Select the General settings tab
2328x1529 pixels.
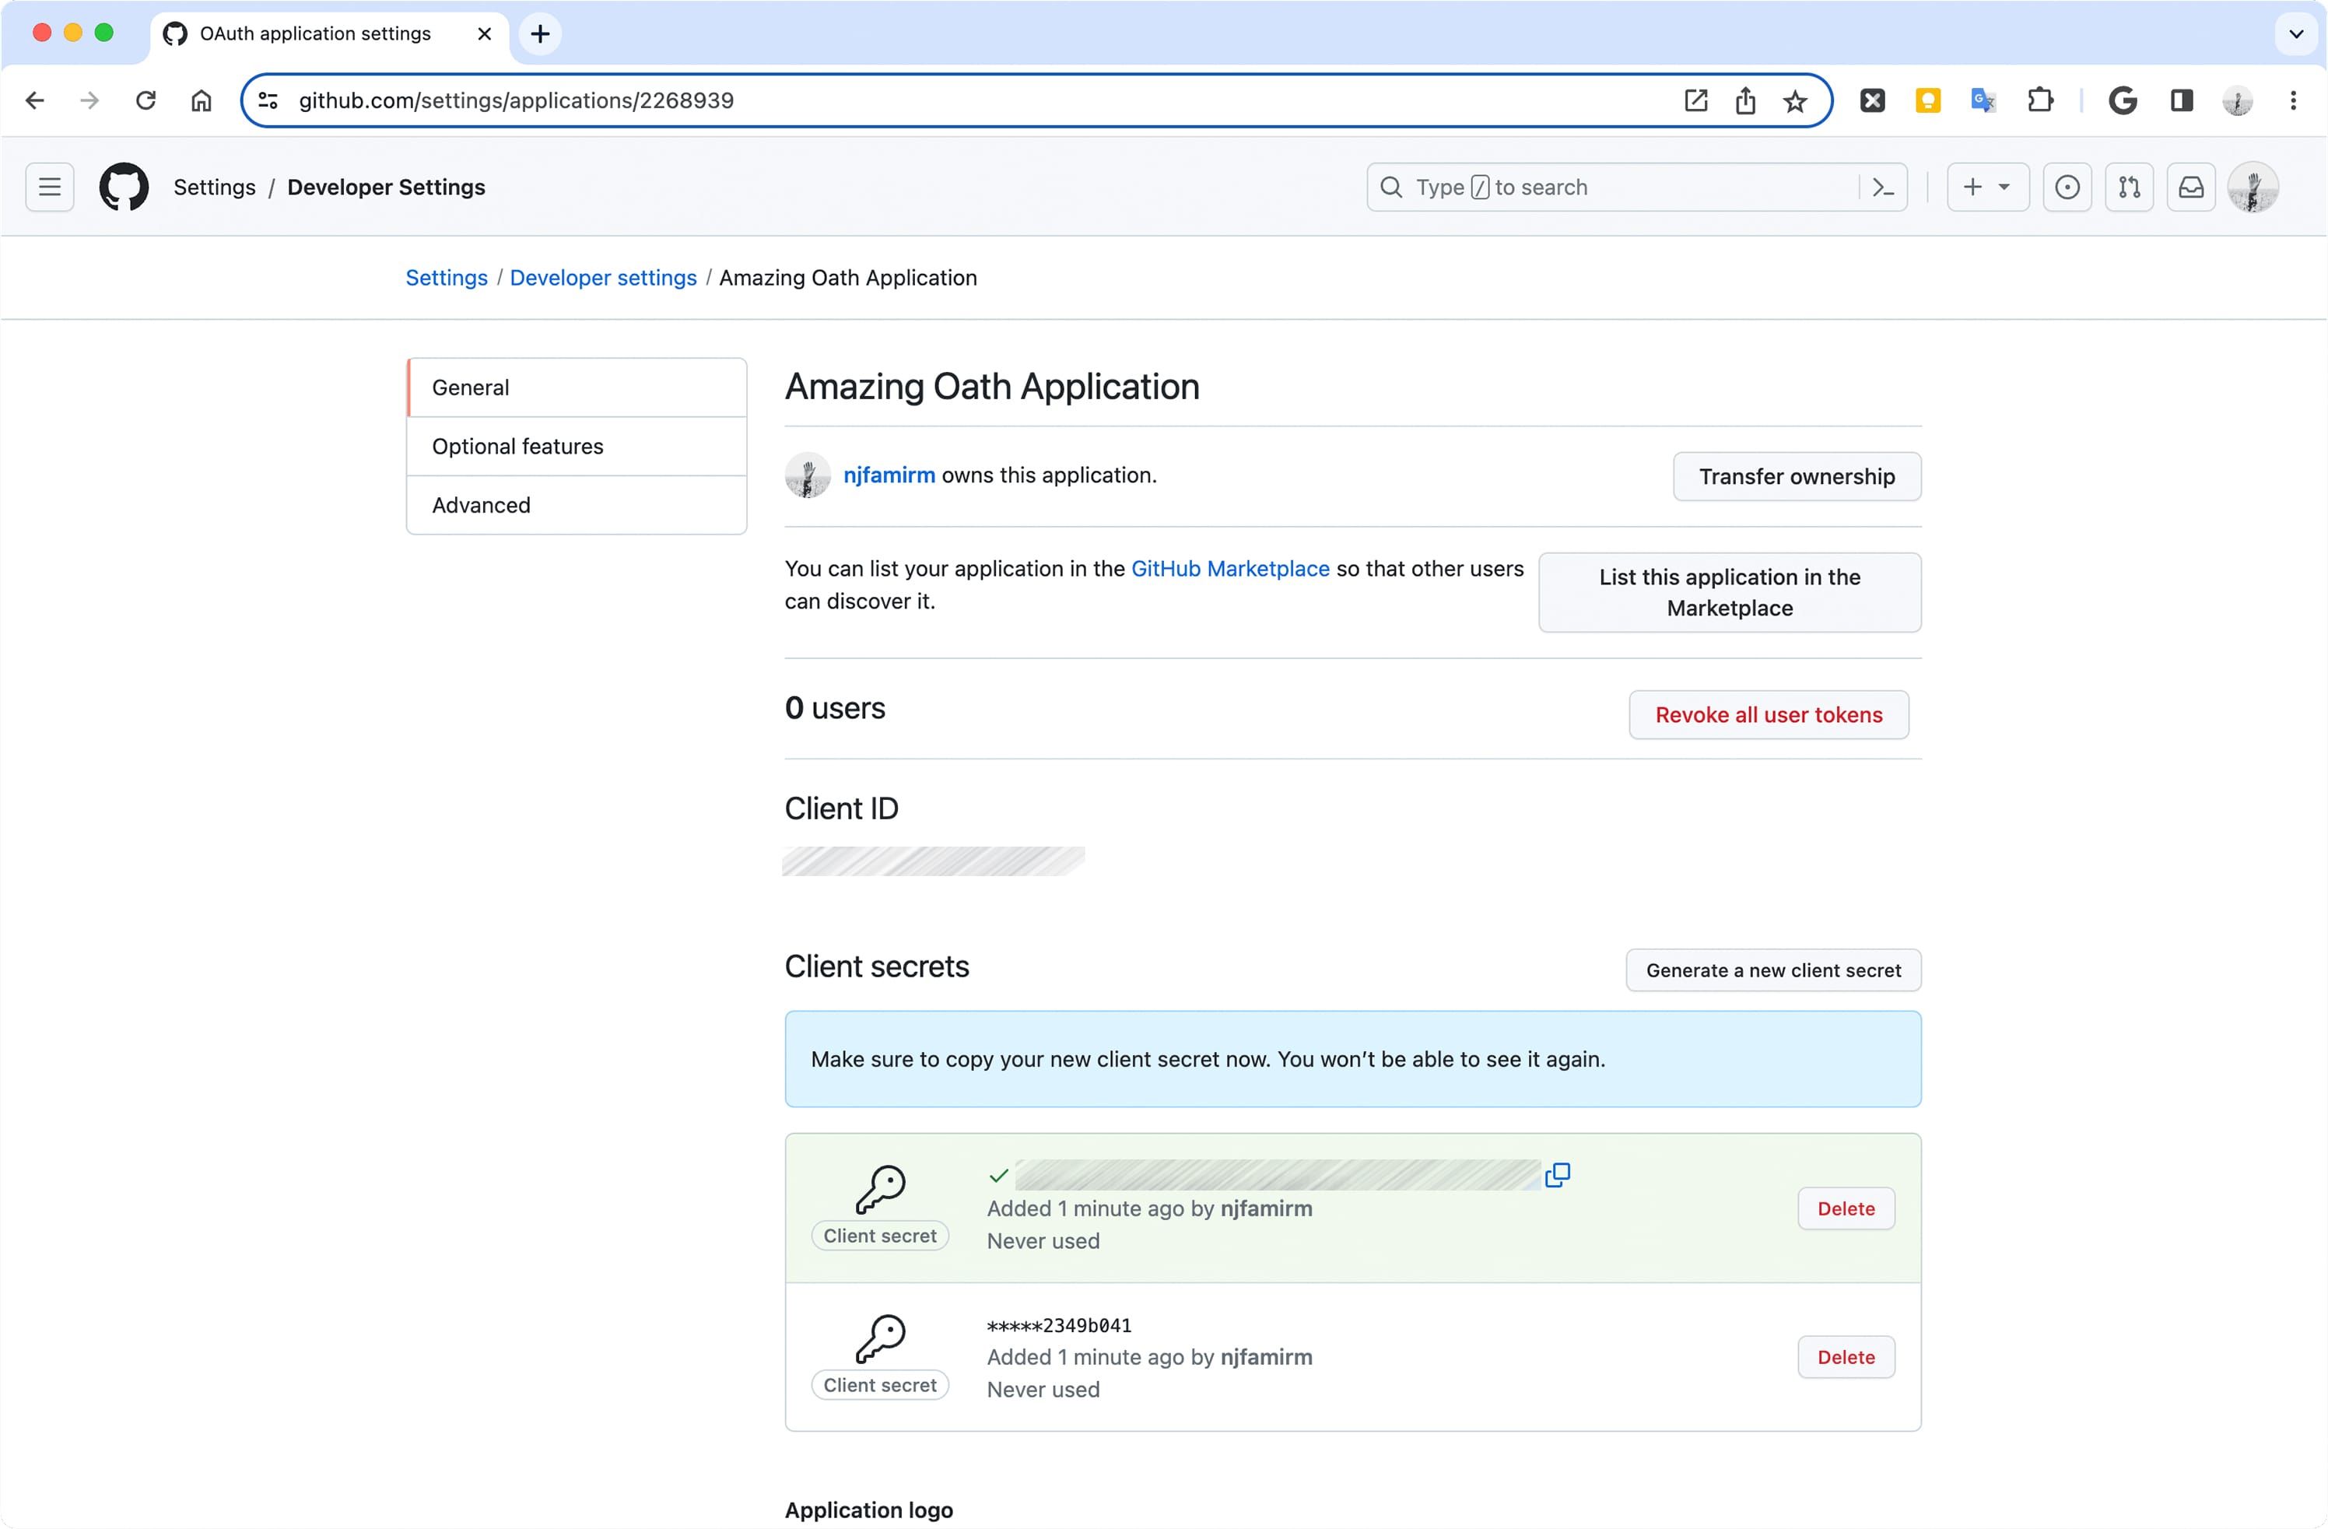pos(578,386)
